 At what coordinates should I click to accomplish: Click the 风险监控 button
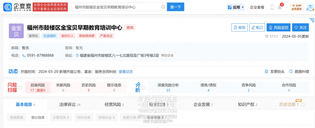pos(279,28)
